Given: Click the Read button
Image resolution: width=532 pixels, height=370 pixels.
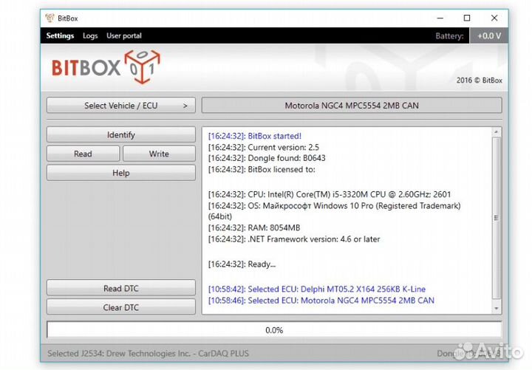Looking at the screenshot, I should coord(83,154).
